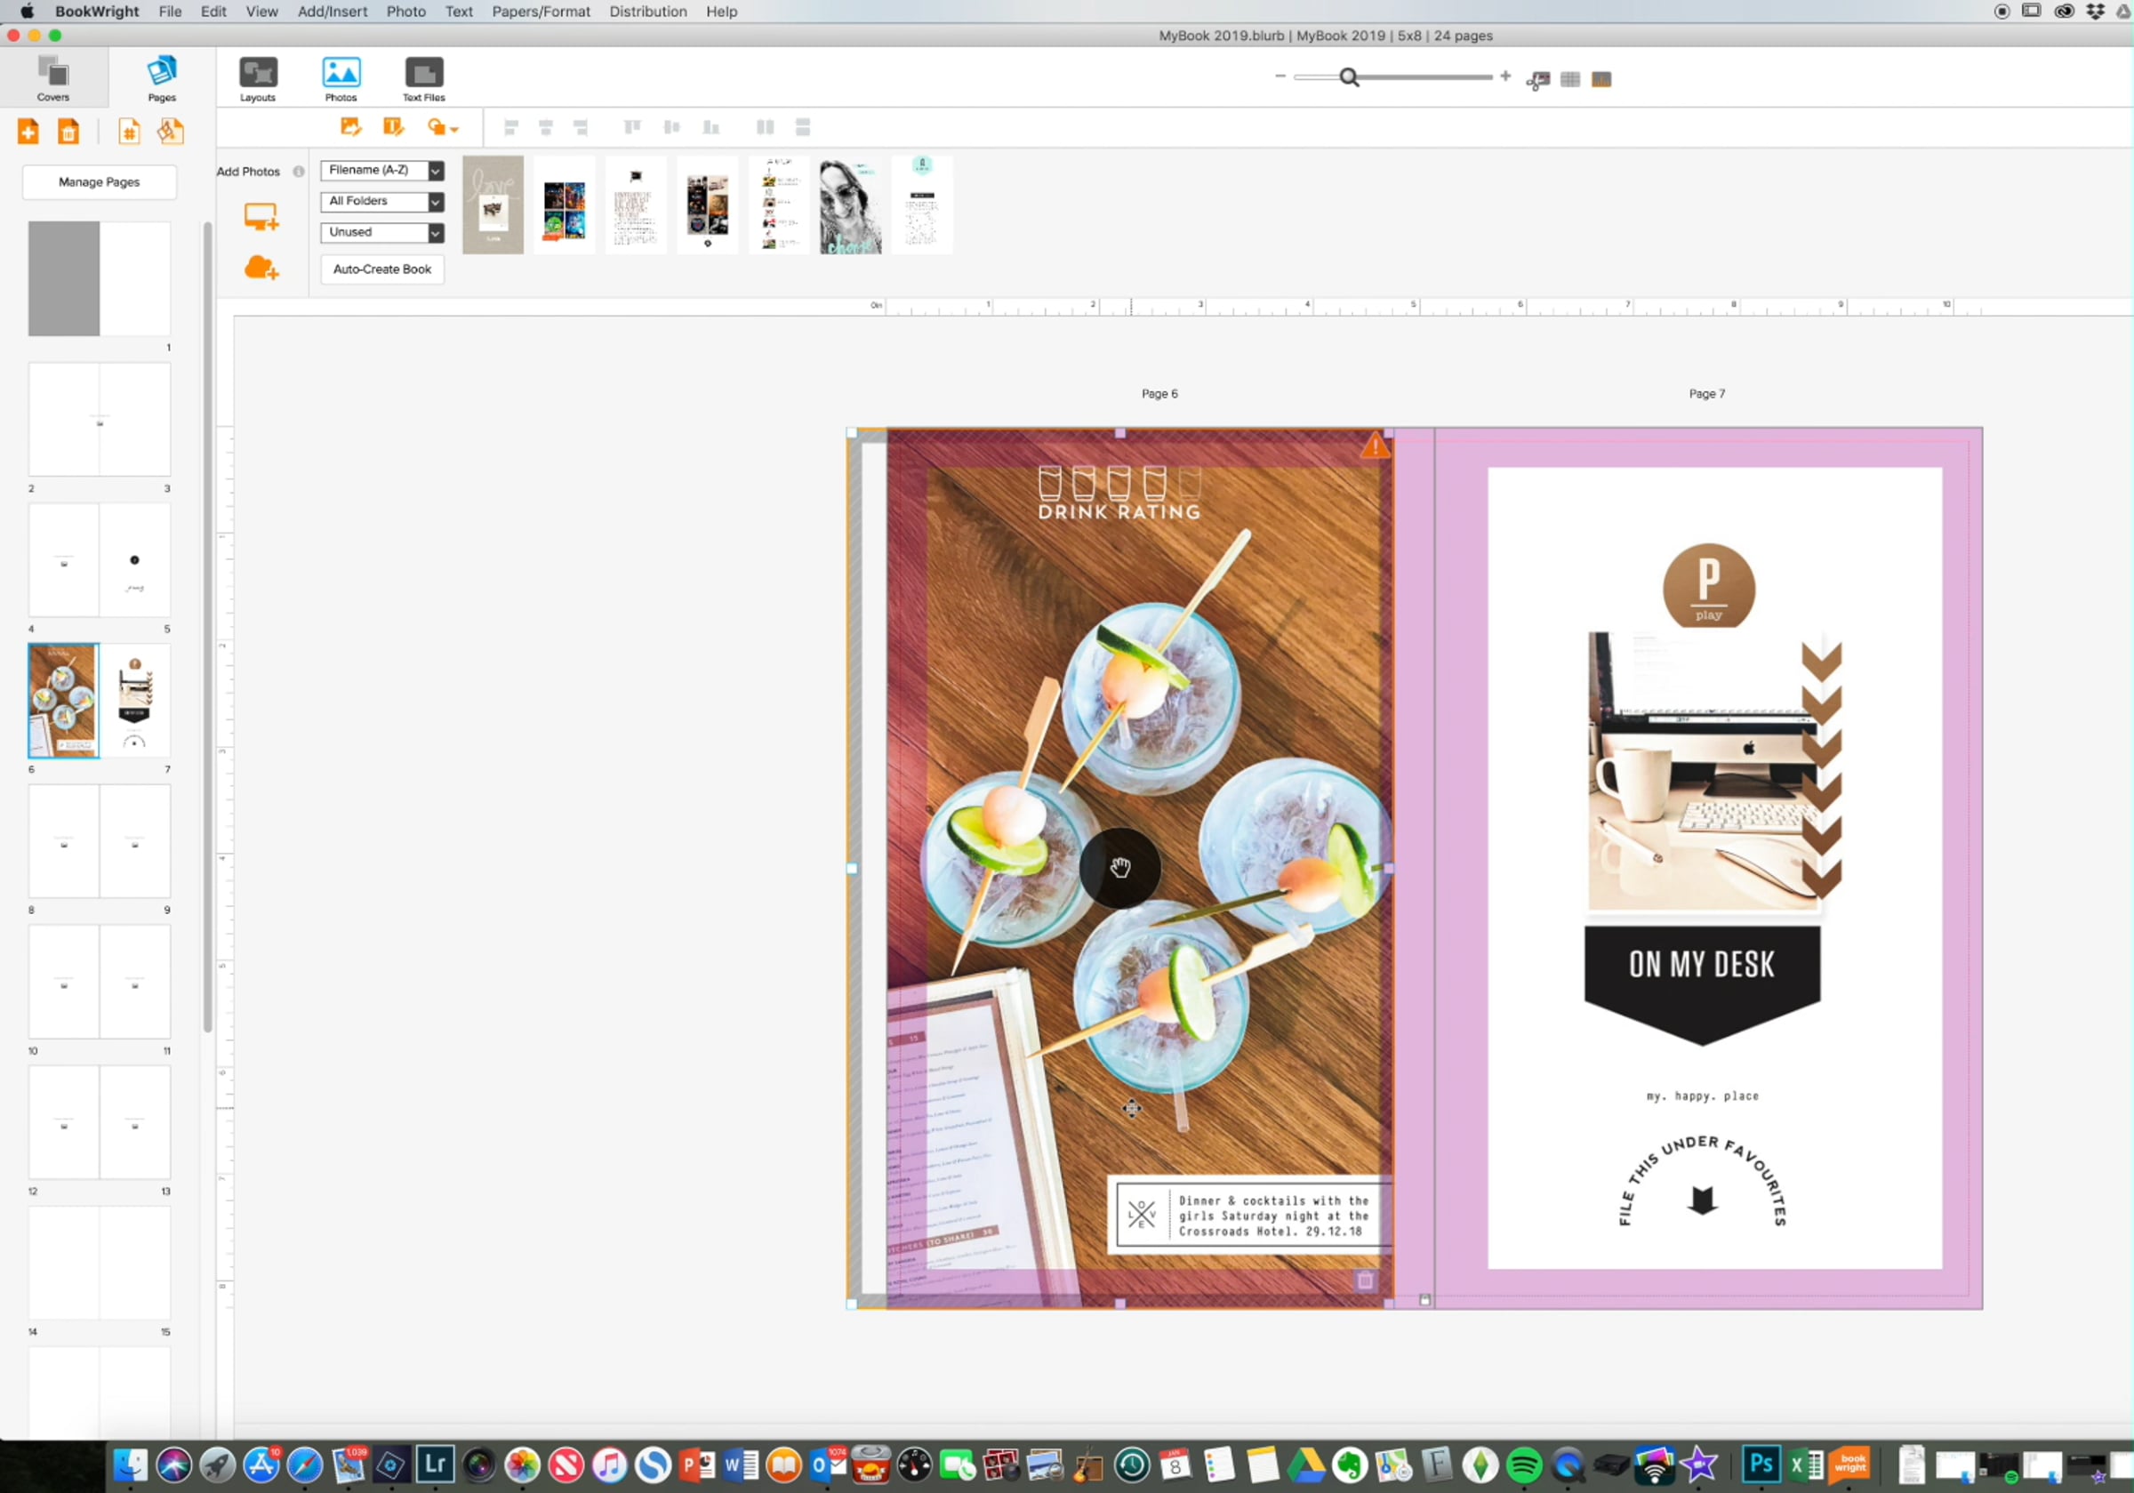Open Lightroom from the Dock

(x=434, y=1465)
